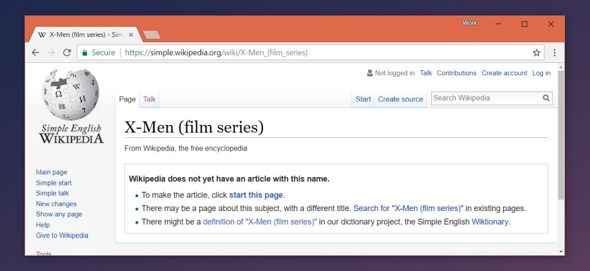Viewport: 590px width, 271px height.
Task: Click the scrollbar up arrow
Action: point(561,66)
